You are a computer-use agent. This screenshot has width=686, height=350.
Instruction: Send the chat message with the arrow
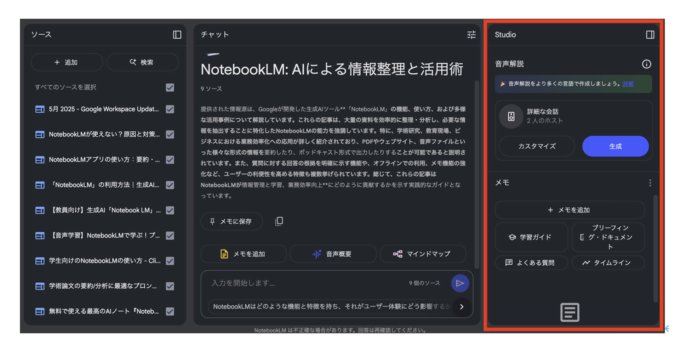(x=460, y=283)
